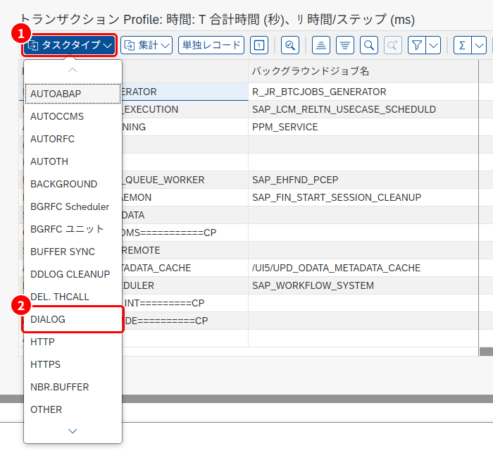Select AUTOCCMS from the task list
Image resolution: width=493 pixels, height=451 pixels.
[73, 116]
